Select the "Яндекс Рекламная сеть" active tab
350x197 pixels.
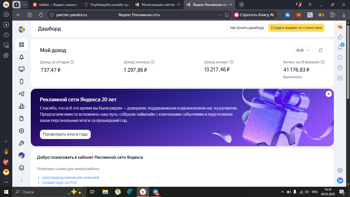click(209, 5)
